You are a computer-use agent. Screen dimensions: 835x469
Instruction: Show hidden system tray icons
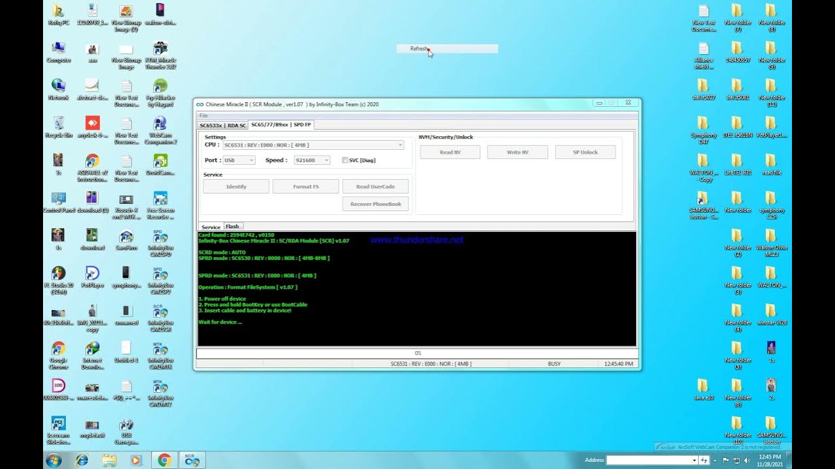click(x=715, y=461)
